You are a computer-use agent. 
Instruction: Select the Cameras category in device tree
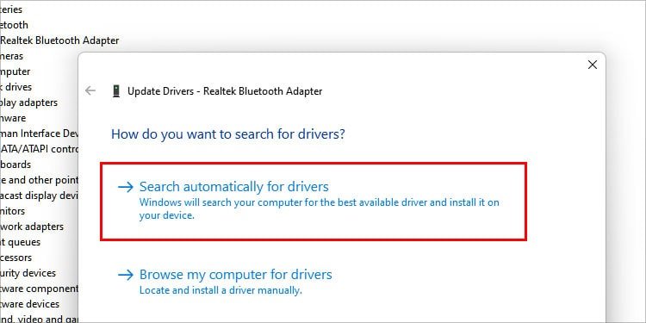11,56
